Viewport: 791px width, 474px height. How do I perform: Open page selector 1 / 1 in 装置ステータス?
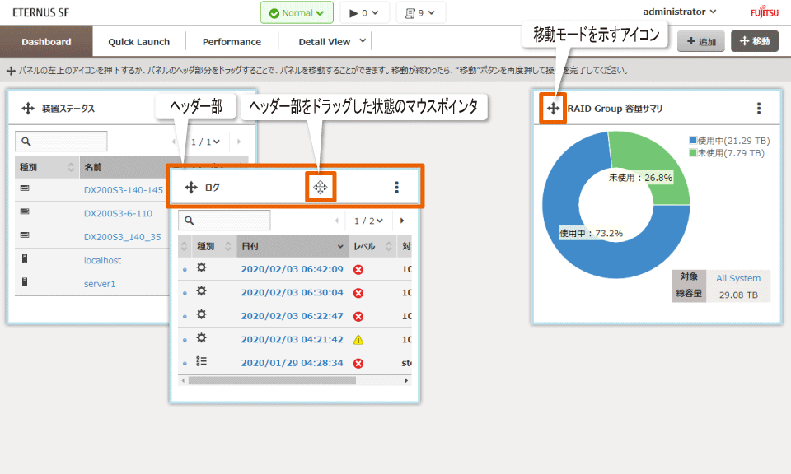pos(205,142)
